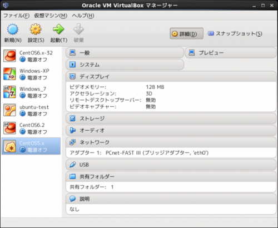The height and width of the screenshot is (228, 278).
Task: Click power-off status icon under ubuntu-test
Action: 22,113
